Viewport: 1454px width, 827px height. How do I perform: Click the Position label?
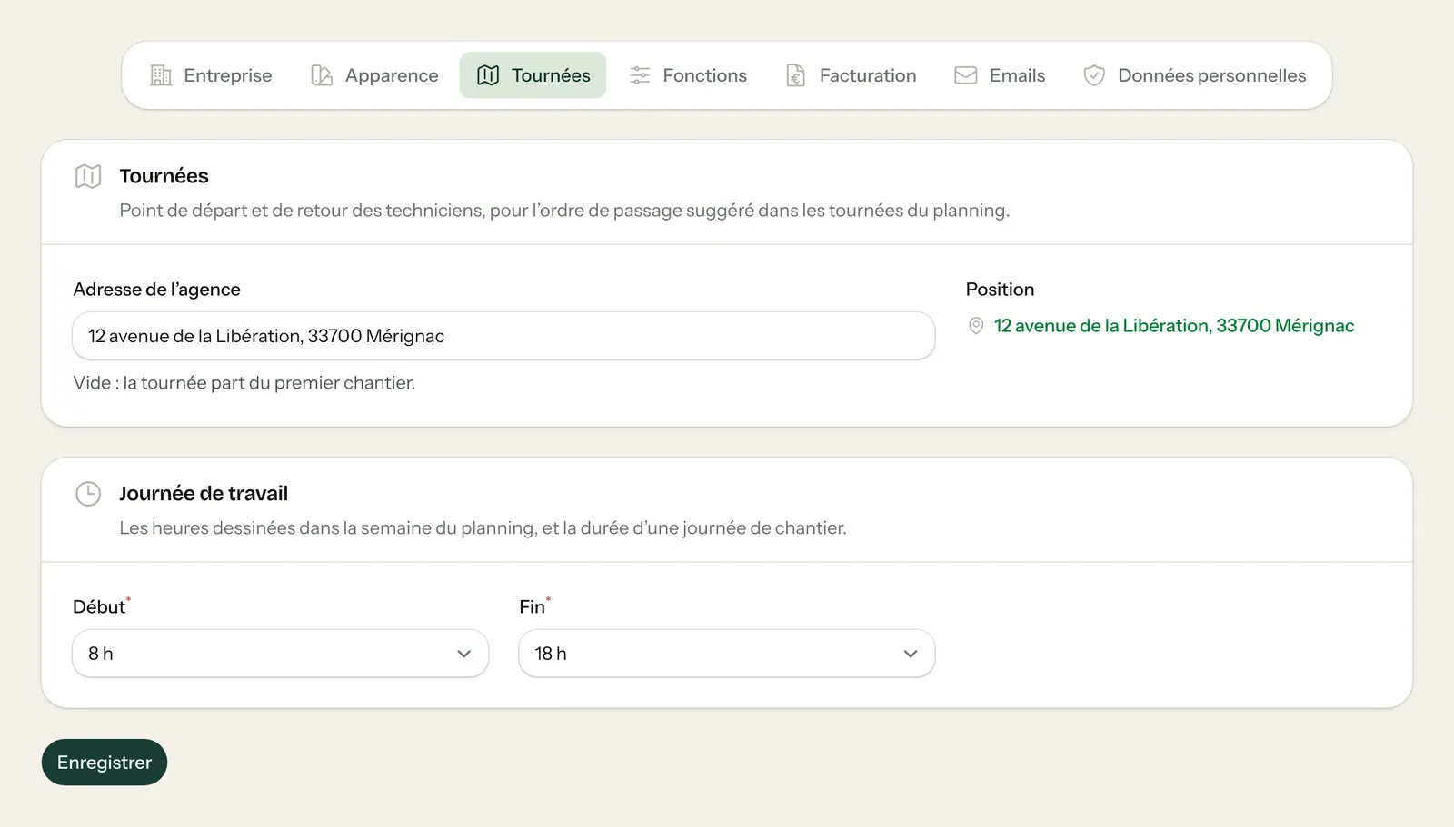pos(1001,290)
